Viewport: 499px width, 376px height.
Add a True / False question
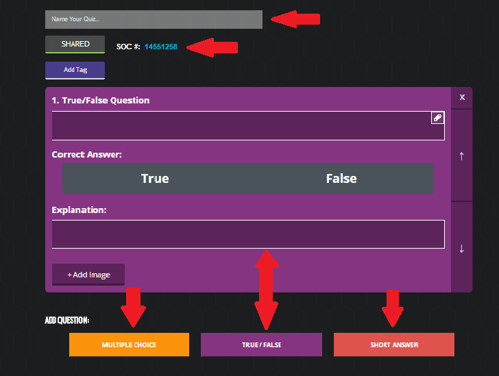261,344
